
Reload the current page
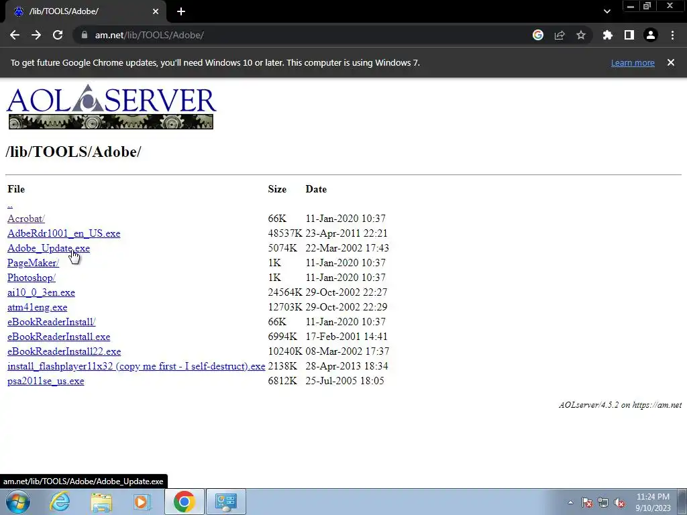[x=58, y=35]
